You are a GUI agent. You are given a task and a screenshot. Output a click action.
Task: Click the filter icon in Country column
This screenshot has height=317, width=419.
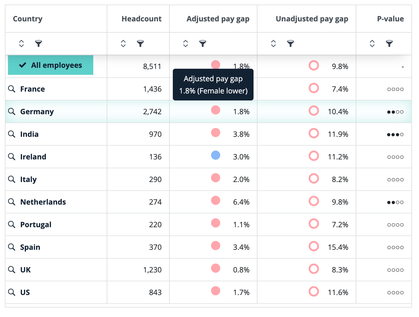[39, 44]
